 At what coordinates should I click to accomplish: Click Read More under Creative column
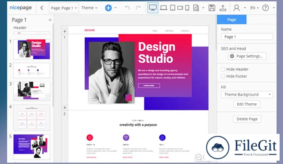91,158
